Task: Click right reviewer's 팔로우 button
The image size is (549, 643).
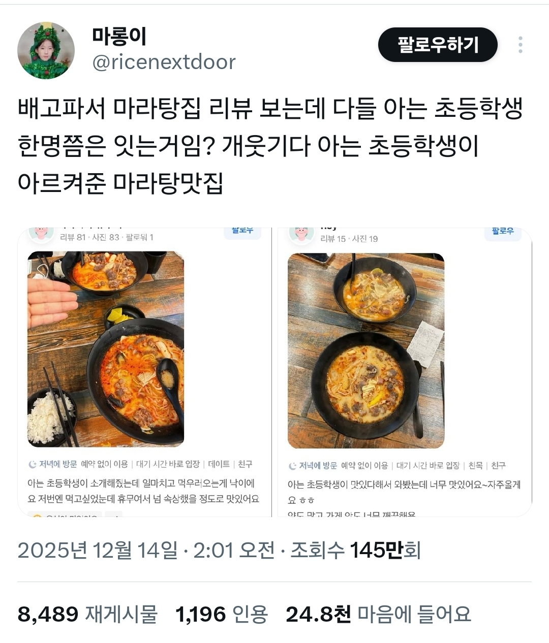Action: (x=503, y=232)
